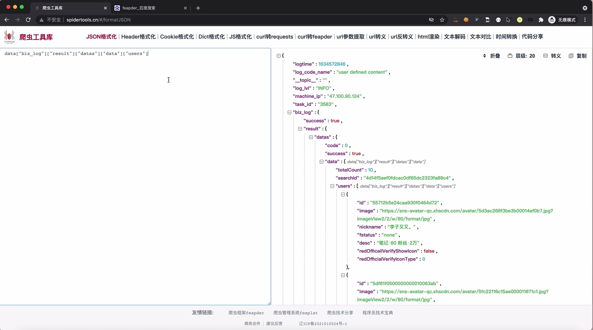The width and height of the screenshot is (593, 330).
Task: Click the browser back arrow
Action: point(6,20)
